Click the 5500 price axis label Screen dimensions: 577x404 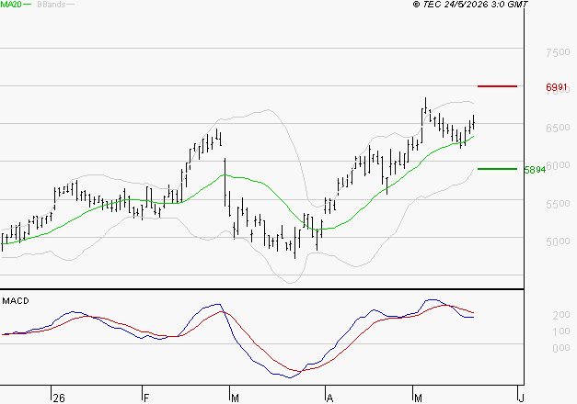click(x=558, y=204)
